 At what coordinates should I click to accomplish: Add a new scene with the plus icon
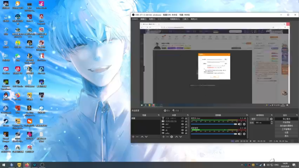pyautogui.click(x=133, y=137)
